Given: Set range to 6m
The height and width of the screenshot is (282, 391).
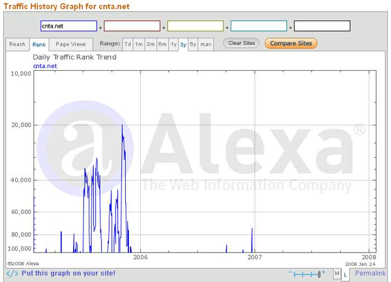Looking at the screenshot, I should pyautogui.click(x=163, y=44).
